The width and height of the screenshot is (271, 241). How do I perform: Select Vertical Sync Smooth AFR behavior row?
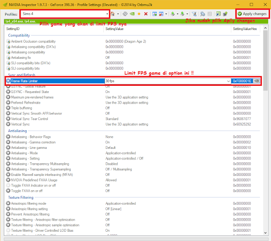pyautogui.click(x=133, y=113)
